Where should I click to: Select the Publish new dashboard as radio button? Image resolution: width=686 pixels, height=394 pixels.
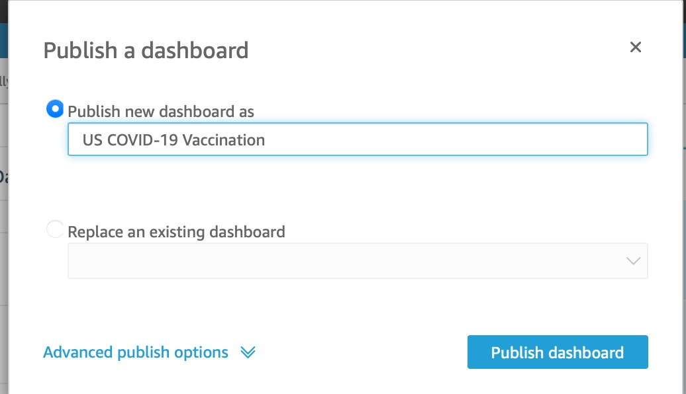(55, 109)
